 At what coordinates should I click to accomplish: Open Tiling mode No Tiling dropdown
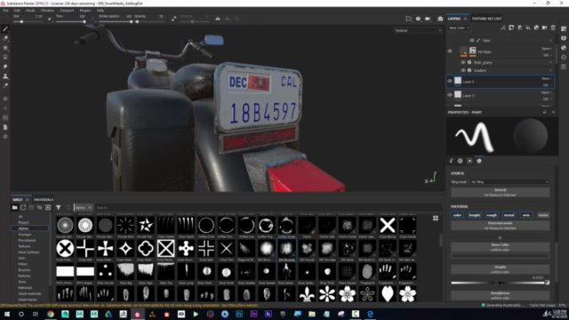pos(509,181)
